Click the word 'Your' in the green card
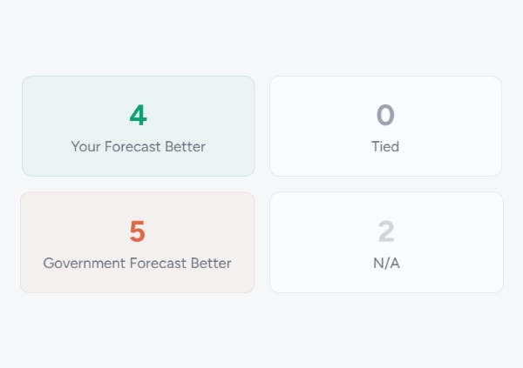This screenshot has height=368, width=523. coord(85,146)
